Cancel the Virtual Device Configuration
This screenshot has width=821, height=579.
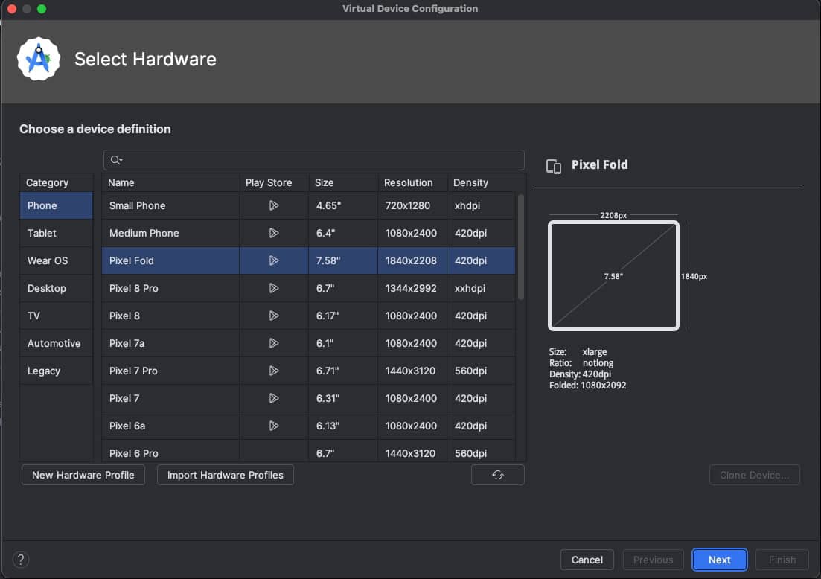[x=587, y=560]
